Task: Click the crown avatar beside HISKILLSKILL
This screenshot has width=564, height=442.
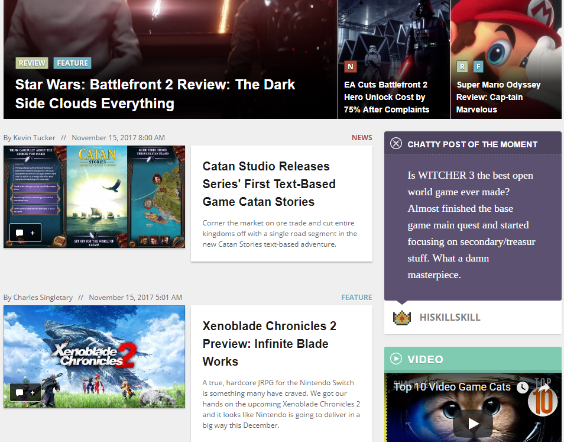Action: click(x=402, y=318)
